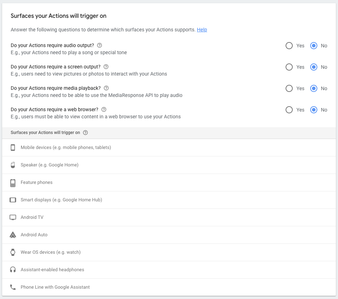
Task: Click help icon next to surfaces section header
Action: click(x=85, y=133)
